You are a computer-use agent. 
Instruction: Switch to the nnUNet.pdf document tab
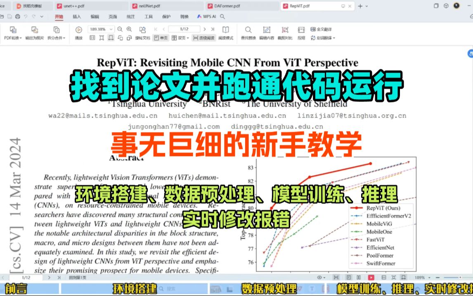(166, 6)
